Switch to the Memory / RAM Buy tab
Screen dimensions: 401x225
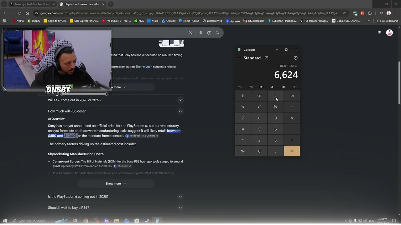[x=31, y=4]
